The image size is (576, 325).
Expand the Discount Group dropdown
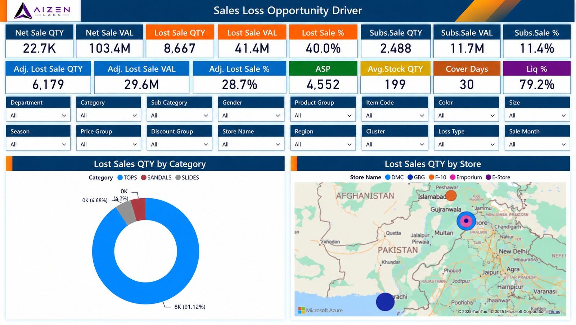click(179, 144)
